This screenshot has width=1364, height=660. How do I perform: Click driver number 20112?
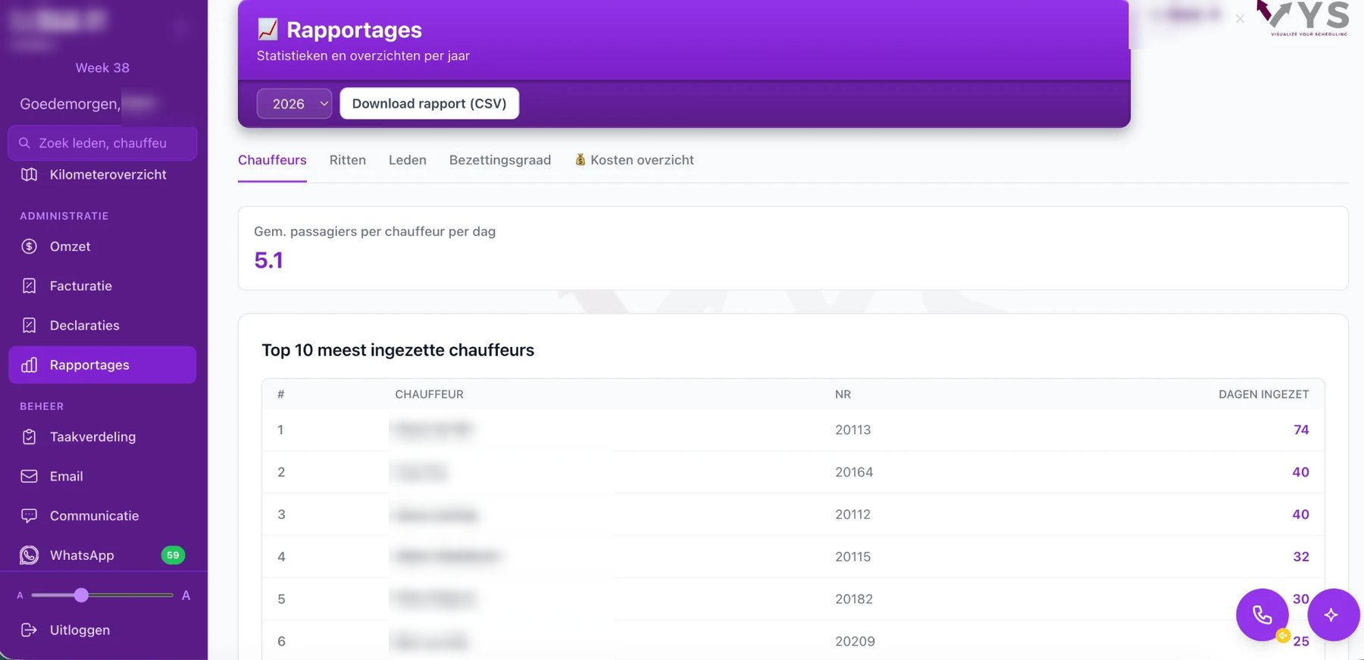coord(852,515)
